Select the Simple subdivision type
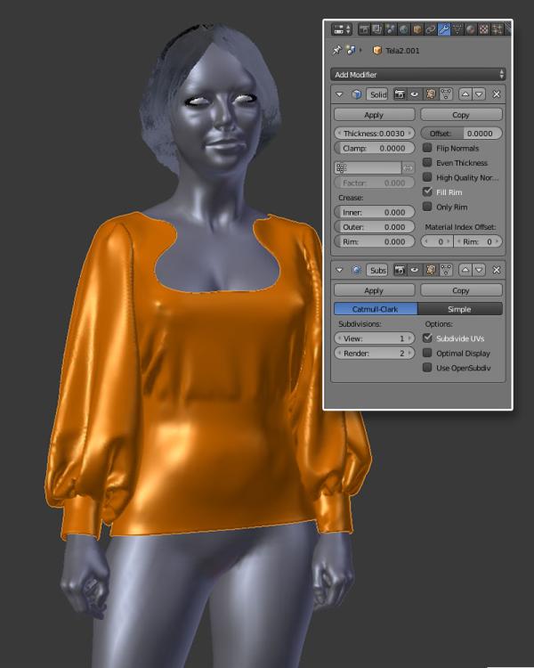 460,309
